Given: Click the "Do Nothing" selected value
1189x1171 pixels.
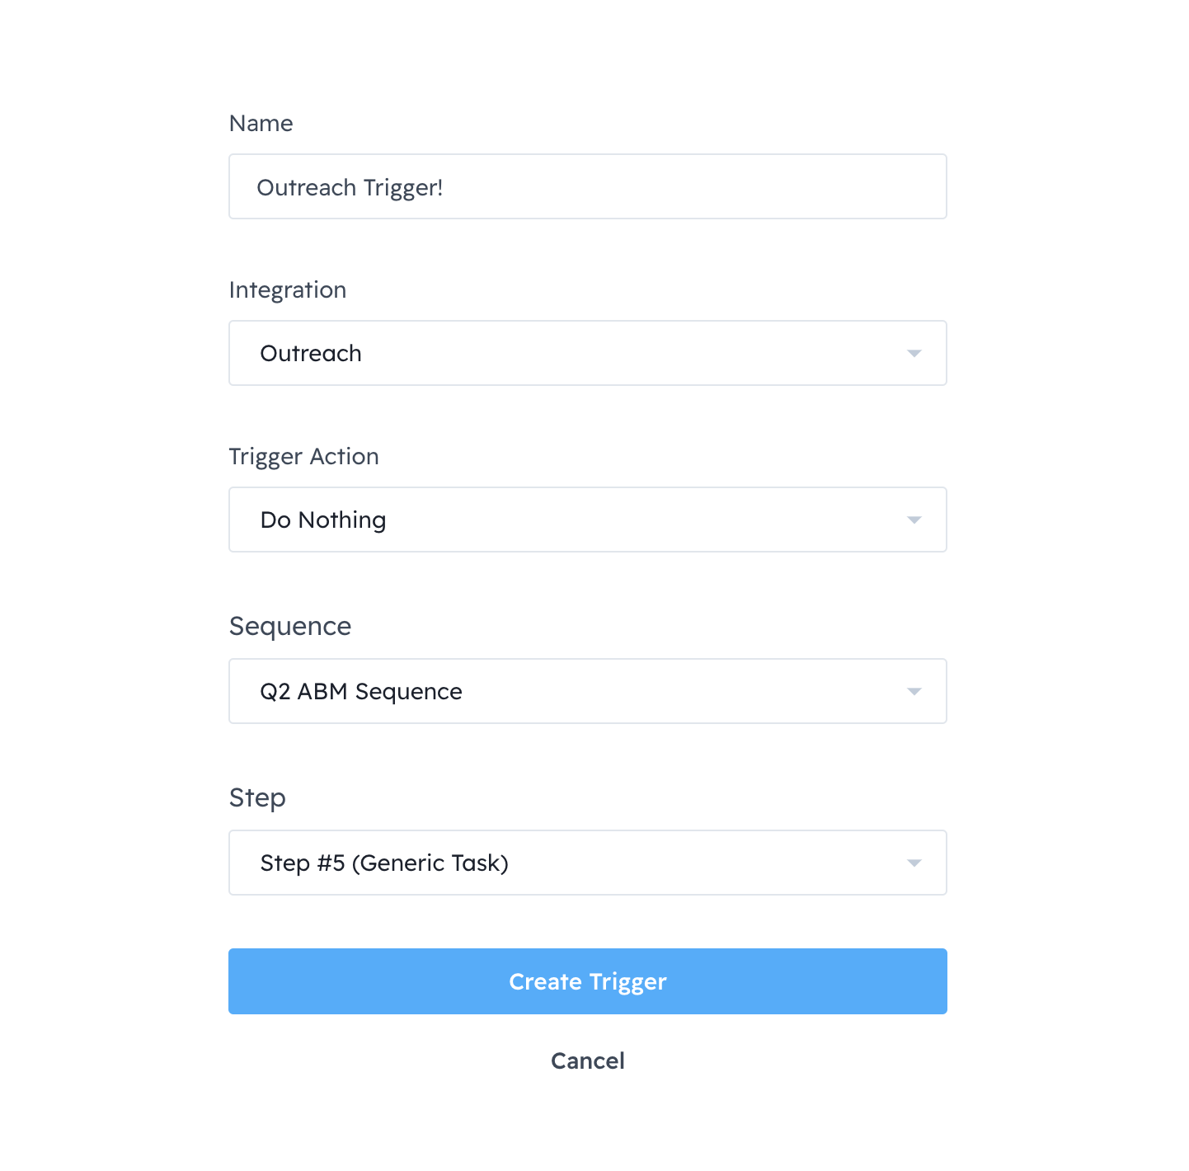Looking at the screenshot, I should (322, 520).
